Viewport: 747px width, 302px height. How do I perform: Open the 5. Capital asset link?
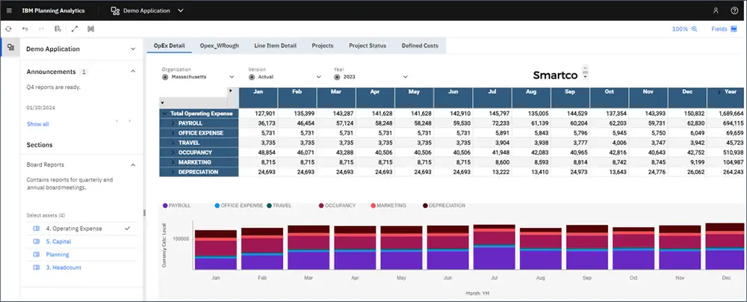[x=58, y=241]
